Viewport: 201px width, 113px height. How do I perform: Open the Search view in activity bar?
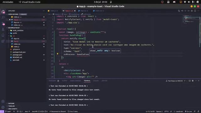coord(3,17)
